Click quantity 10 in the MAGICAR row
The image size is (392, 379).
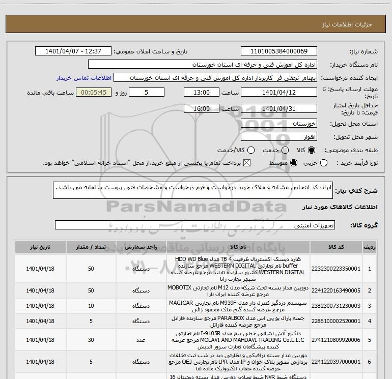[91, 306]
